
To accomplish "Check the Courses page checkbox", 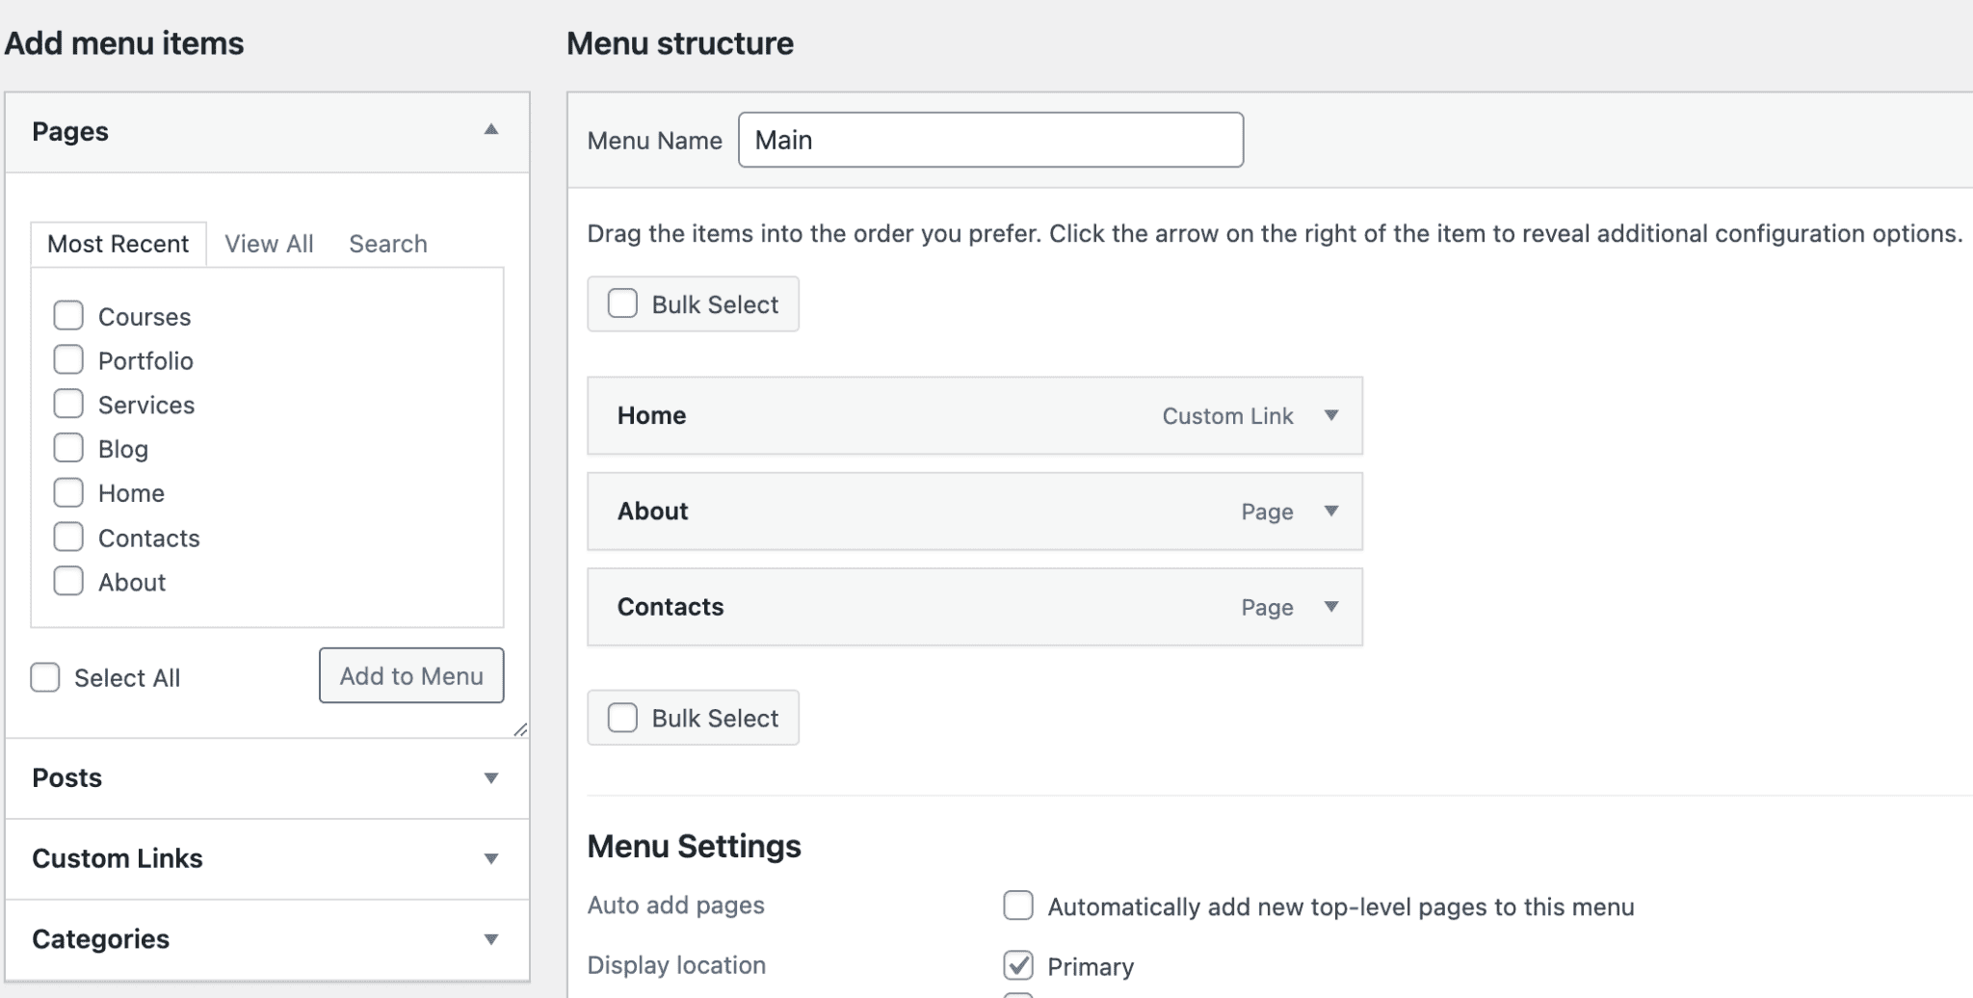I will tap(68, 315).
